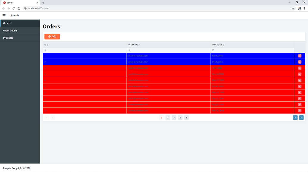Go to page 3 of orders
The image size is (308, 173).
click(x=174, y=117)
